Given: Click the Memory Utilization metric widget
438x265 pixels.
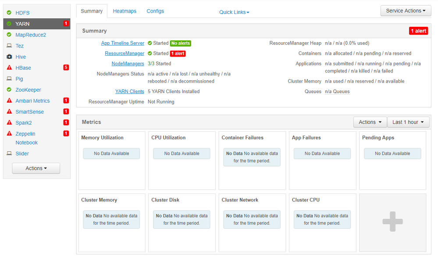Looking at the screenshot, I should (111, 160).
